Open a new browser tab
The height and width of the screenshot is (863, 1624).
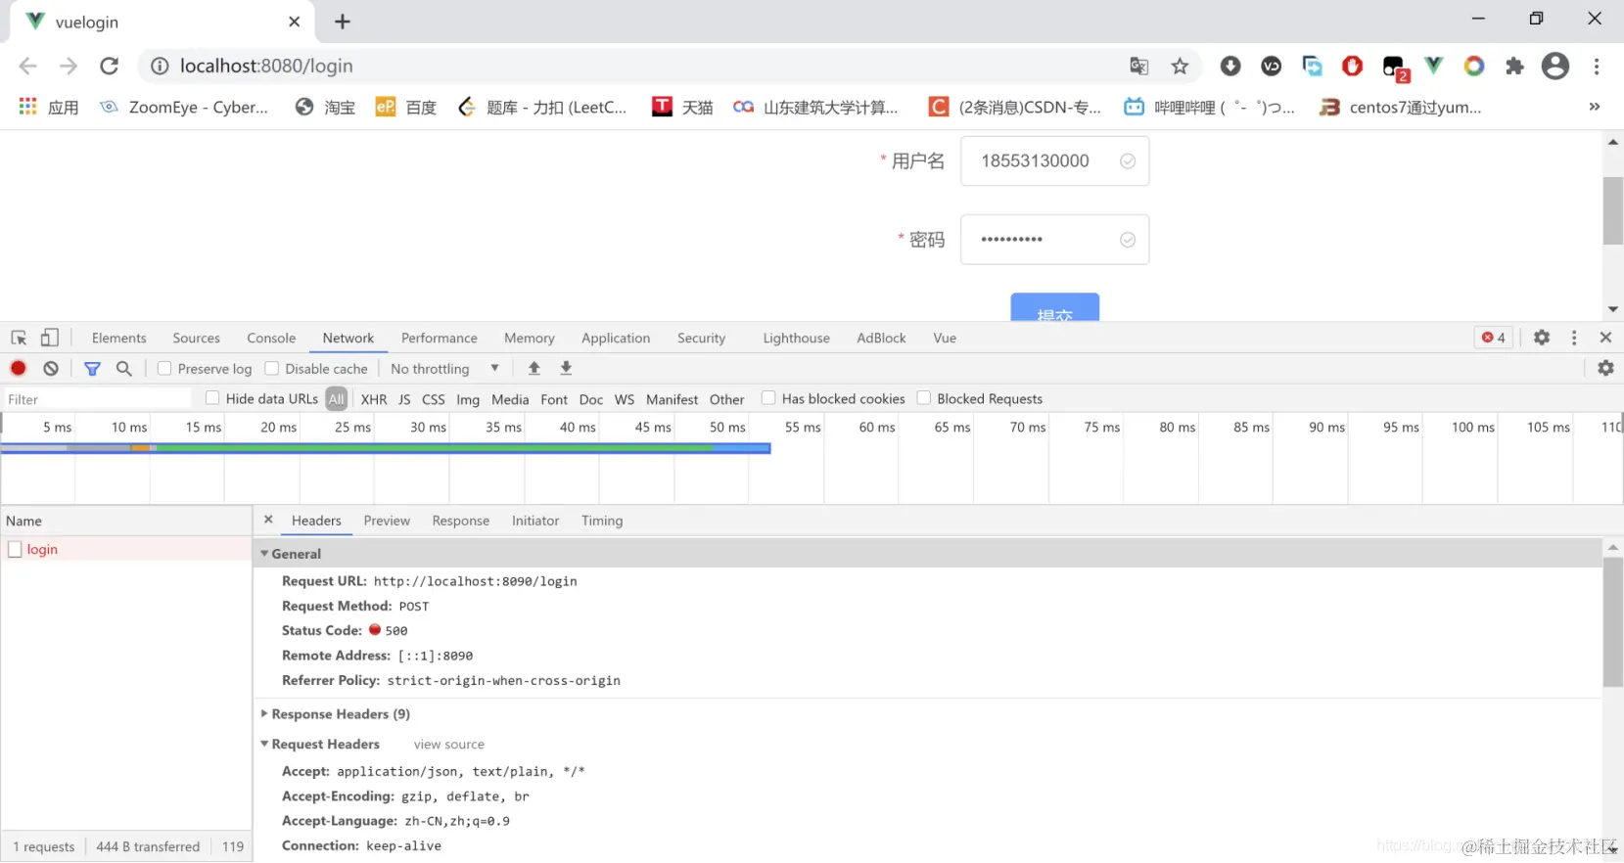pyautogui.click(x=343, y=22)
